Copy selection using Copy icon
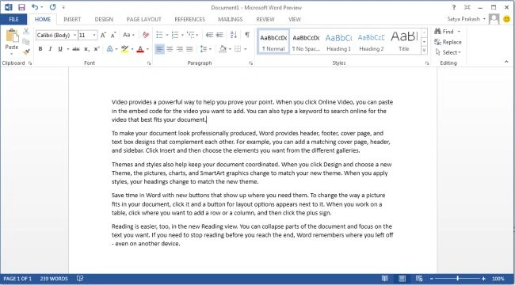Viewport: 515px width, 285px height. pyautogui.click(x=26, y=42)
